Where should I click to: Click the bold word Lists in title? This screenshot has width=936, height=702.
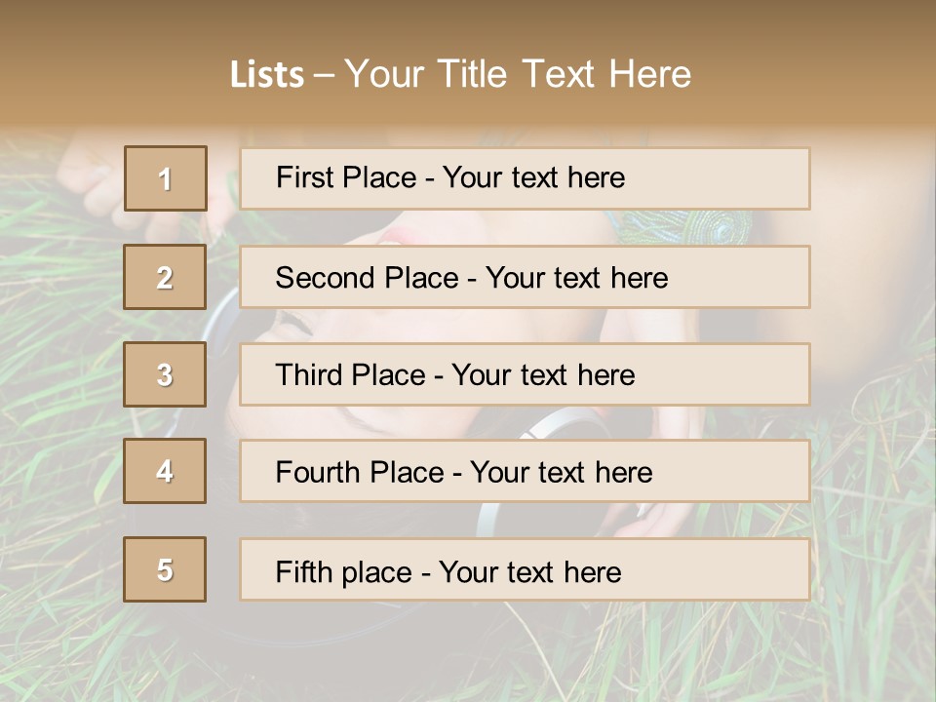pyautogui.click(x=267, y=75)
